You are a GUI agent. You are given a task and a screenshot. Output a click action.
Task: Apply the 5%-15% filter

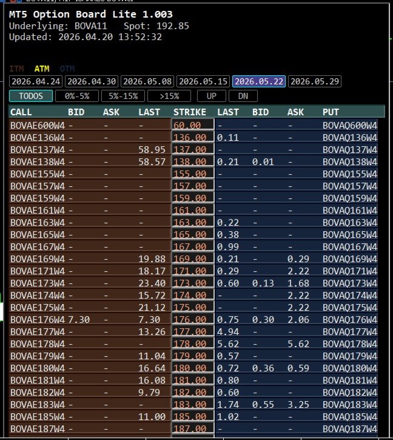(x=123, y=96)
